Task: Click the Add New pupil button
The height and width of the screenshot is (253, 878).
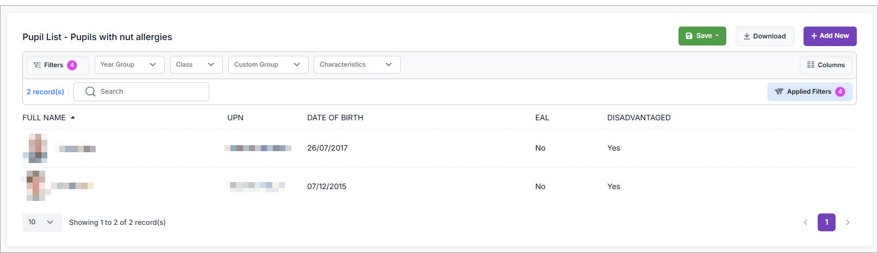Action: [830, 36]
